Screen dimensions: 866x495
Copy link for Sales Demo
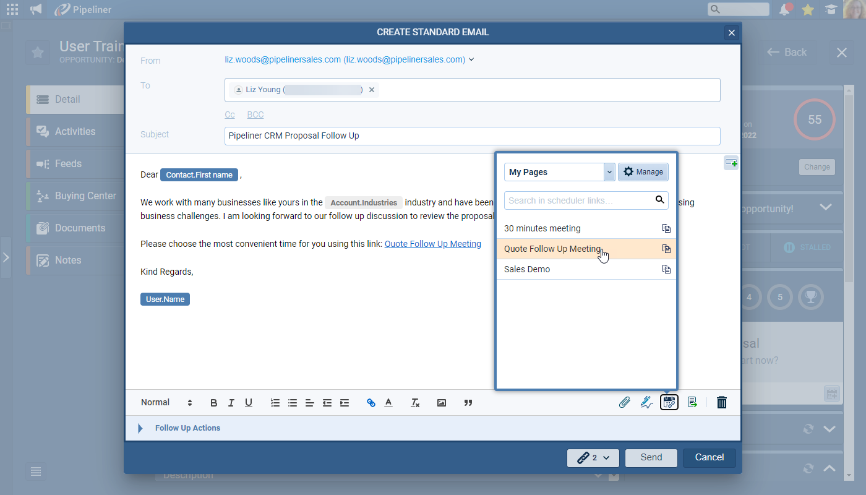pos(666,269)
